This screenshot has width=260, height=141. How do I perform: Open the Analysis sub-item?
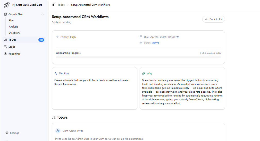click(13, 27)
